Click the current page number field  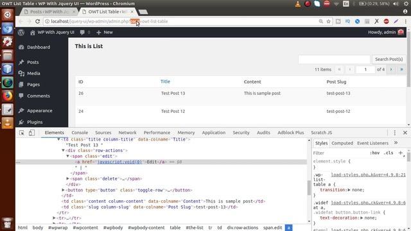(365, 69)
